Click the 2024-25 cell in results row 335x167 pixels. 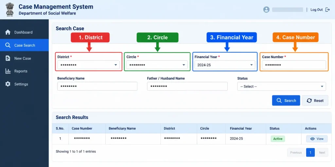(x=236, y=139)
